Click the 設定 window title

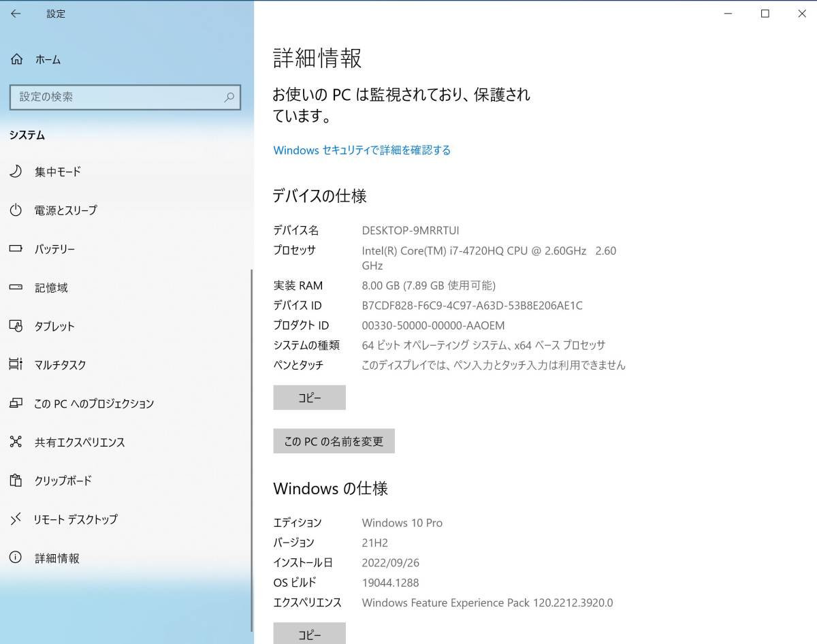point(56,14)
